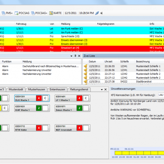
Task: Switch to the Entenhausen tab
Action: pos(57,89)
